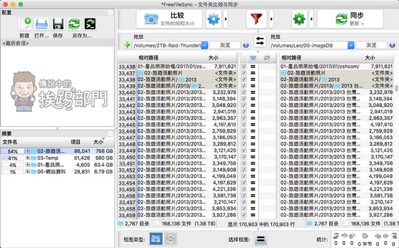The height and width of the screenshot is (248, 399).
Task: Uncheck checkbox for row 33,436
Action: (x=244, y=67)
